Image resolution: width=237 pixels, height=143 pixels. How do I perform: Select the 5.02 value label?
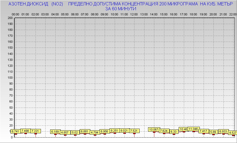coord(75,132)
